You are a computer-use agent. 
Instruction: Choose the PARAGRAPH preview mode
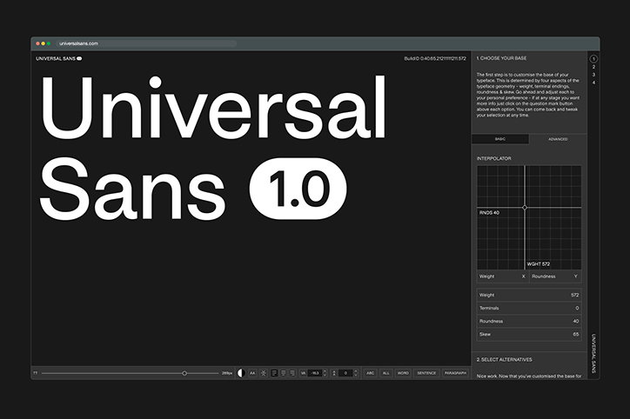[455, 373]
